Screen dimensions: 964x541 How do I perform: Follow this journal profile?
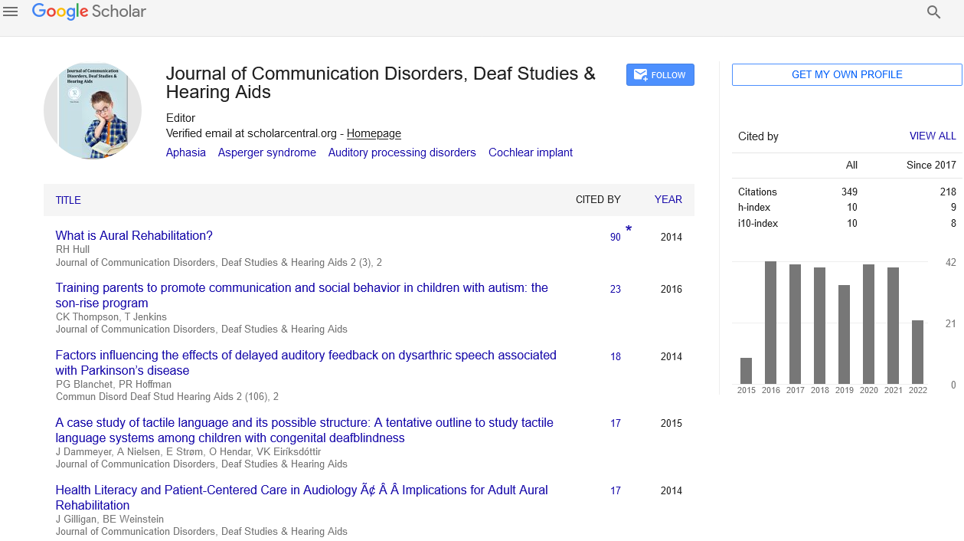[660, 75]
